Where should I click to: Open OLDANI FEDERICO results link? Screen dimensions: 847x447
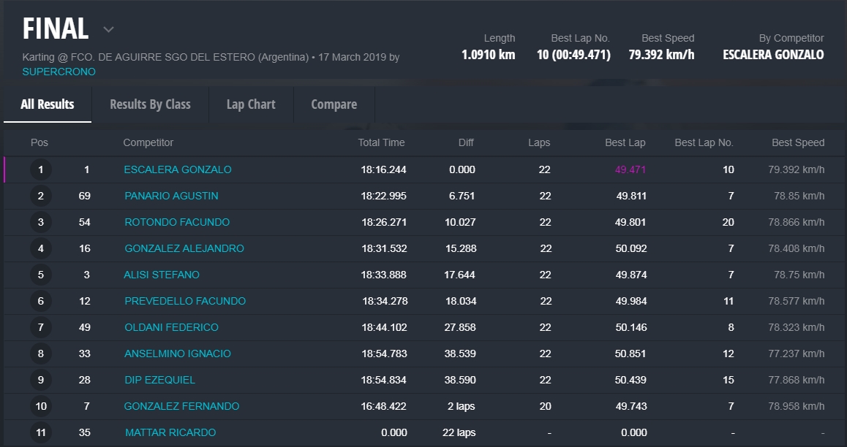click(171, 327)
